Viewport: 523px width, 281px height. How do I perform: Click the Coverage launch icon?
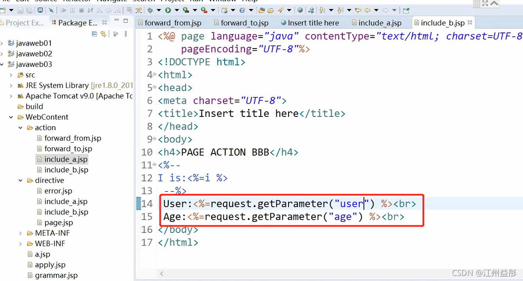pos(186,10)
